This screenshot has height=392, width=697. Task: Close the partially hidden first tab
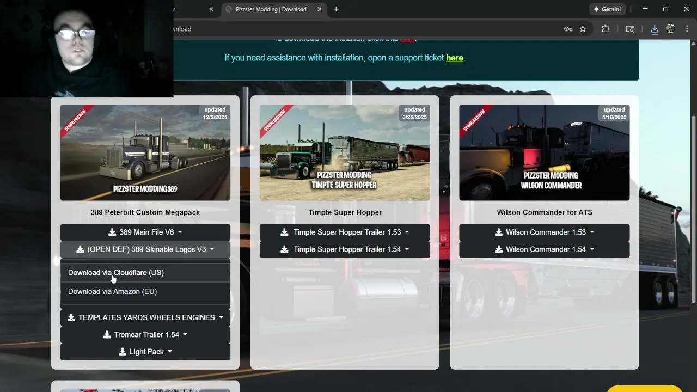tap(211, 9)
